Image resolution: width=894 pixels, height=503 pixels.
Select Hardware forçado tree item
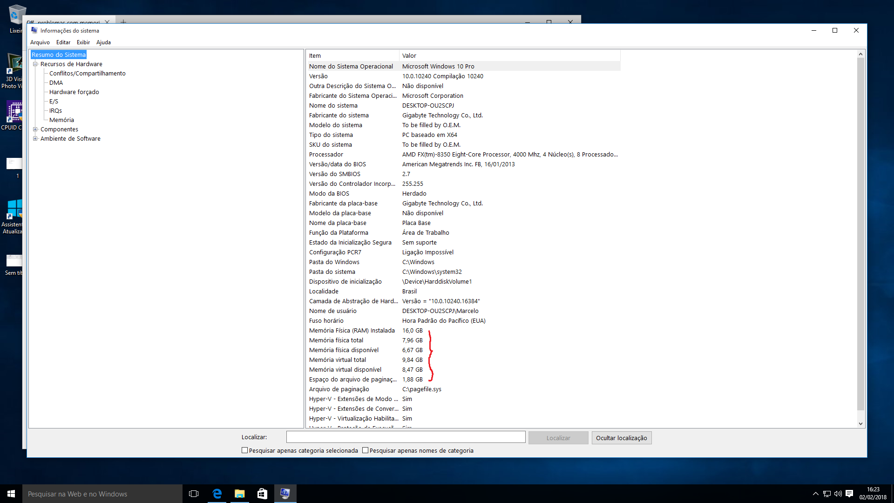coord(74,92)
